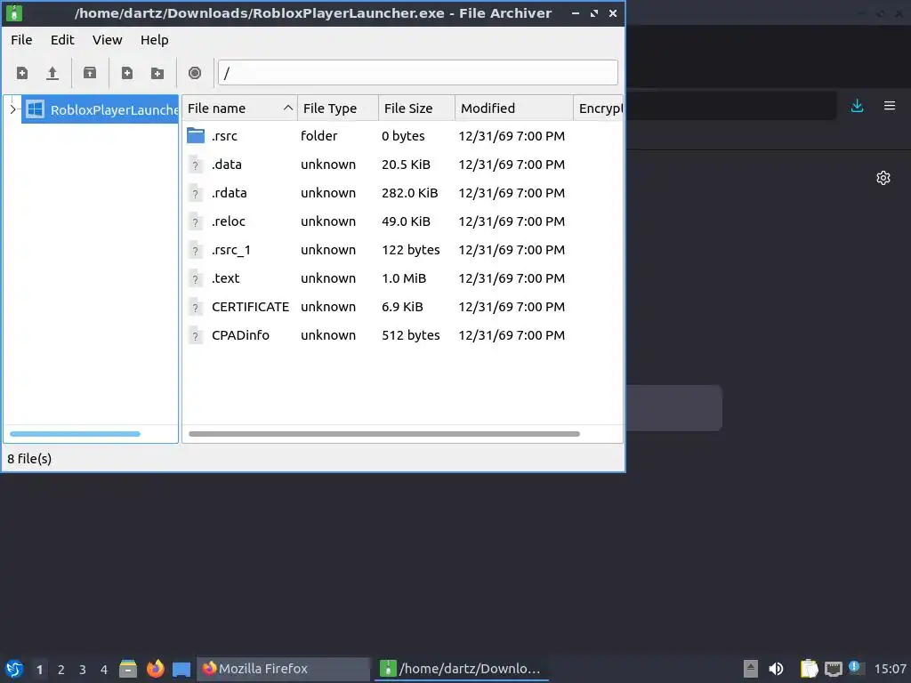Click the update notification tray icon
911x683 pixels.
pos(855,668)
